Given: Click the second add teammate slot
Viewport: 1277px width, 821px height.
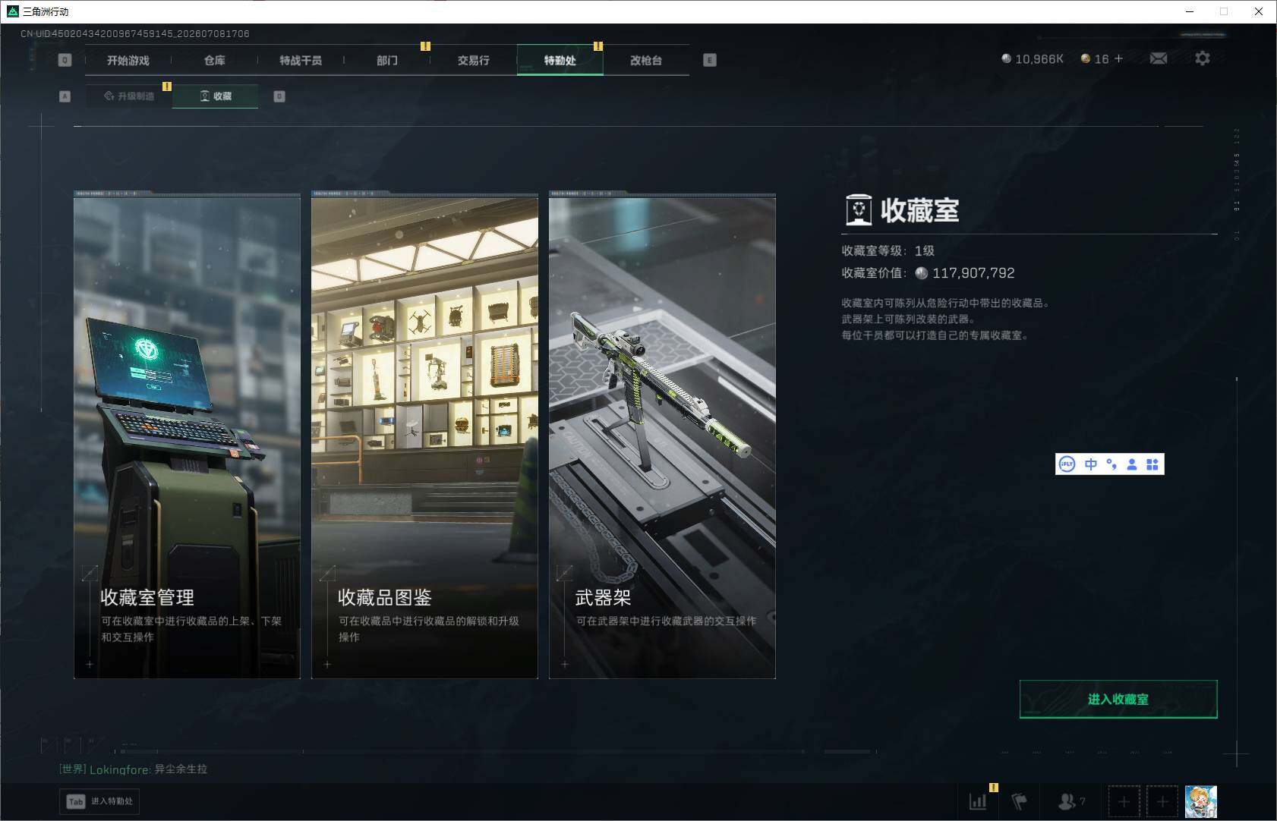Looking at the screenshot, I should [x=1162, y=801].
